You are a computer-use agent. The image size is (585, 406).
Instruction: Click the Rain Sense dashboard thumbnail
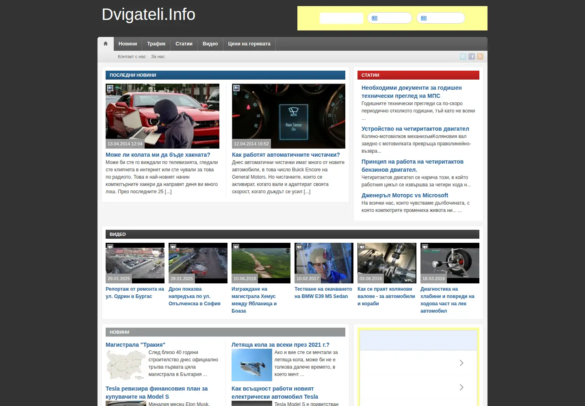(288, 116)
